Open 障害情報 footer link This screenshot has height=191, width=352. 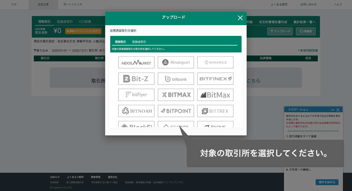click(x=96, y=177)
